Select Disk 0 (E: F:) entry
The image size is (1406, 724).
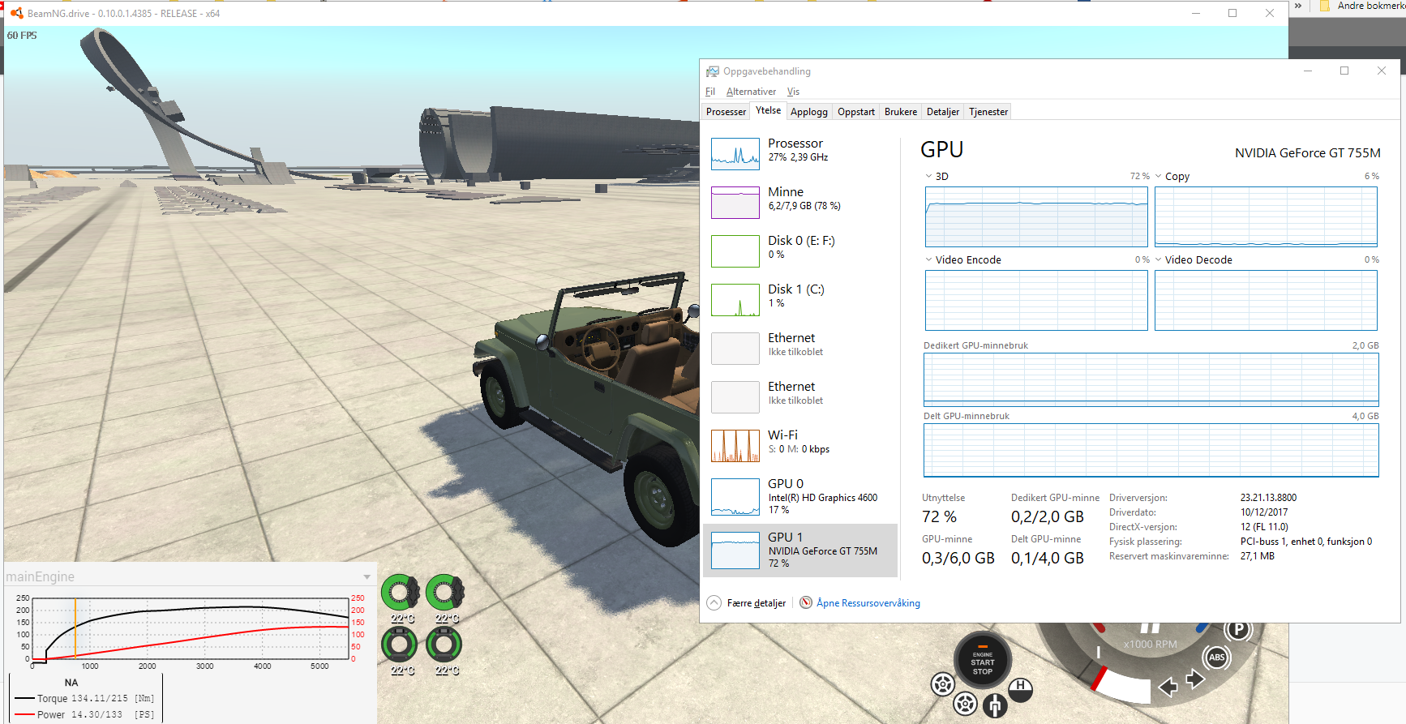(x=800, y=251)
